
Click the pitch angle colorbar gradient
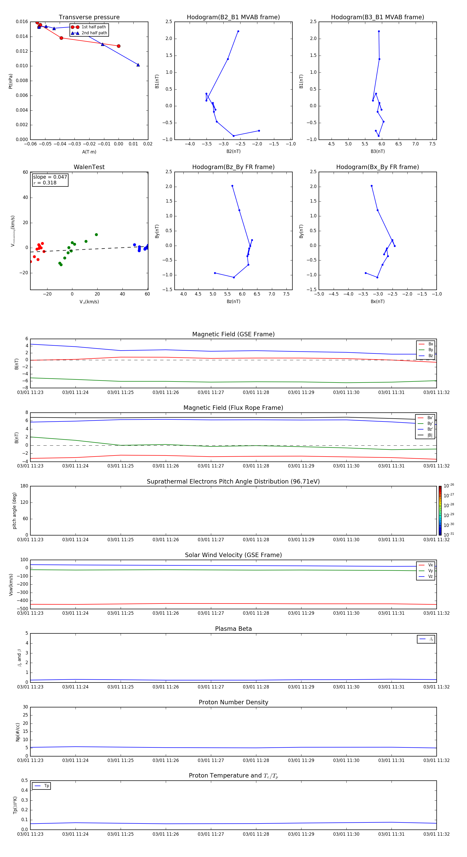point(440,510)
